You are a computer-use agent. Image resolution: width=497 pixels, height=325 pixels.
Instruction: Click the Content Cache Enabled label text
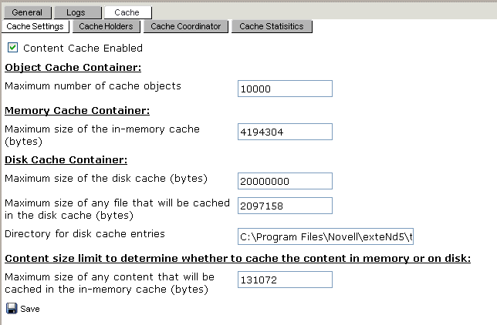point(83,49)
